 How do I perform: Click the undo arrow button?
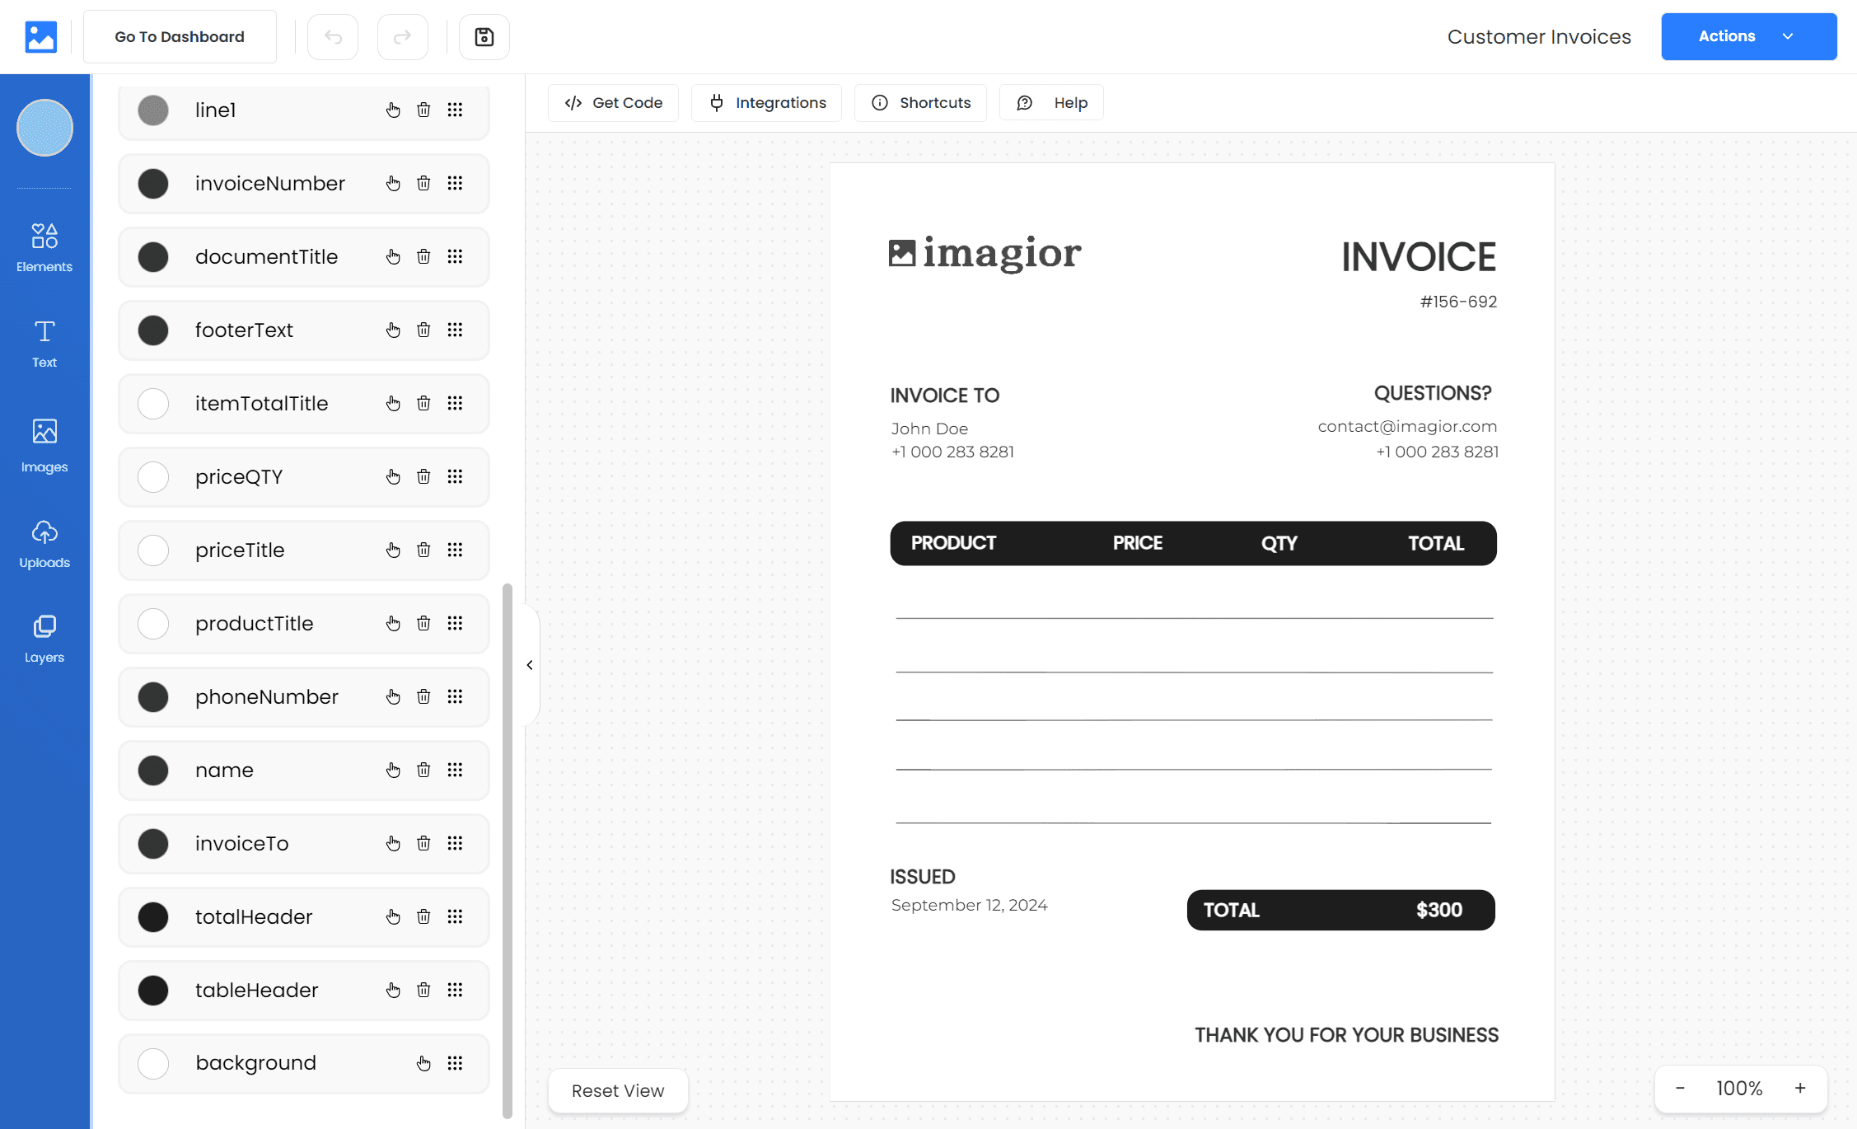tap(334, 35)
